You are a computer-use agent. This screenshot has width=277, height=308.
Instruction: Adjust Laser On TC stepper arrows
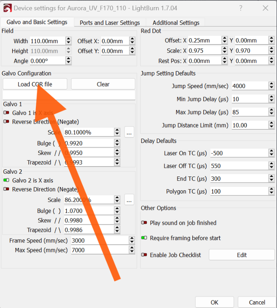coord(271,153)
